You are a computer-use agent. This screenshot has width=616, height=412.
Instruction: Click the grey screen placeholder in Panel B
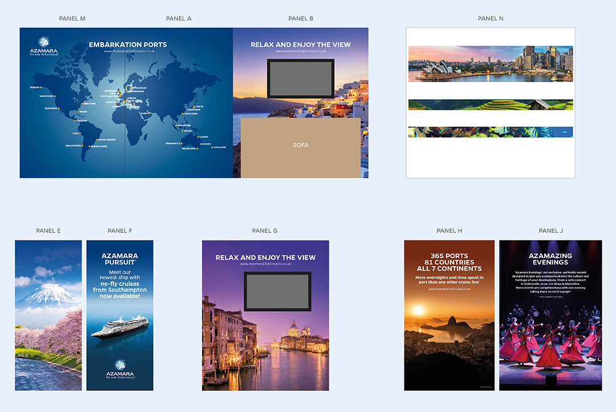click(301, 78)
